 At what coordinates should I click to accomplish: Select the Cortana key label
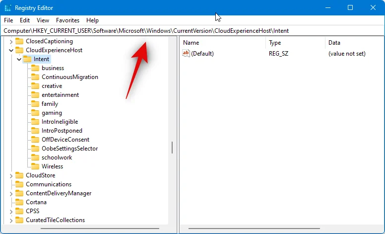coord(36,202)
